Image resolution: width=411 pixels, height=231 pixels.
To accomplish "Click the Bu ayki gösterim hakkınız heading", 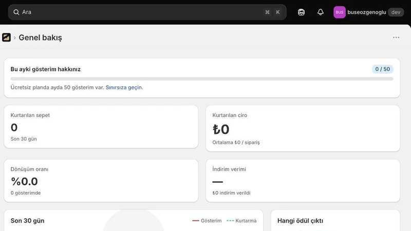I will pyautogui.click(x=46, y=69).
